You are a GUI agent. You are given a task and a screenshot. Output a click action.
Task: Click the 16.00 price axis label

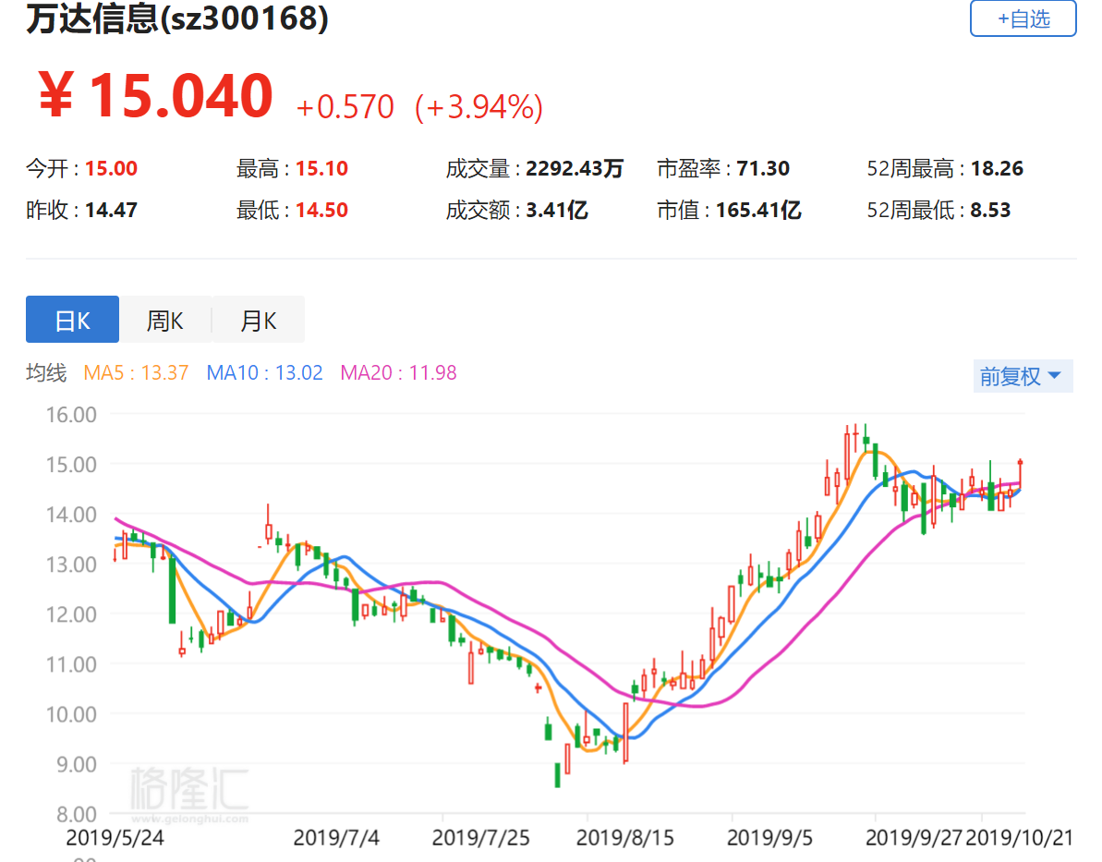tap(72, 415)
